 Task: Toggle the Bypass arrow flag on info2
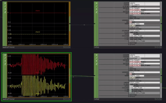97,61
